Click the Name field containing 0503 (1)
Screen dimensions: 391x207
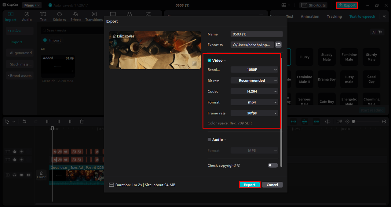tap(257, 34)
